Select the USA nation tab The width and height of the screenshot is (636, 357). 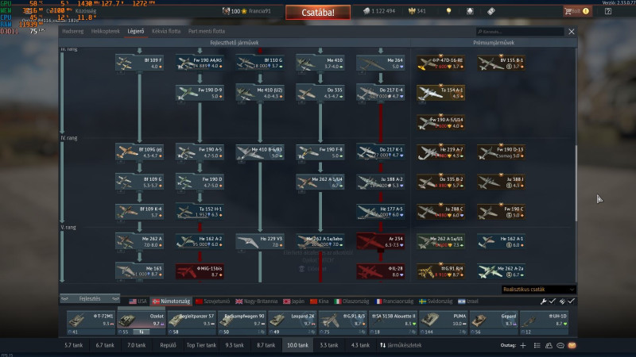(138, 301)
